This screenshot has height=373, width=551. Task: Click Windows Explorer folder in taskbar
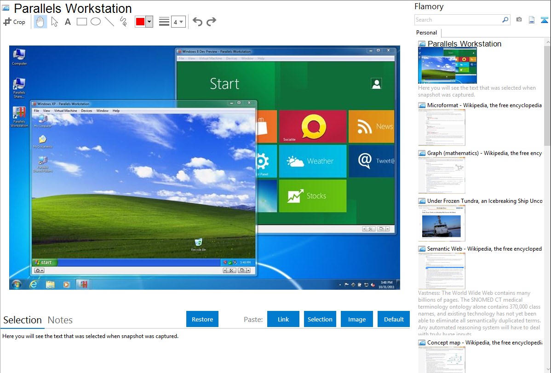(x=50, y=284)
